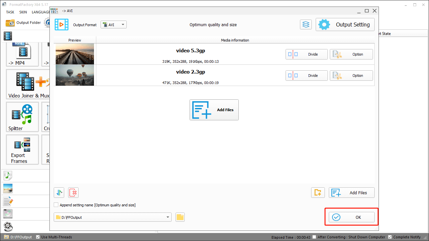Viewport: 429px width, 241px height.
Task: Enable Append setting name checkbox
Action: (x=56, y=205)
